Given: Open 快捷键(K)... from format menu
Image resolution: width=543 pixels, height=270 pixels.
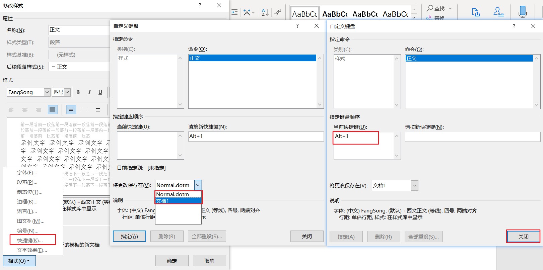Looking at the screenshot, I should click(30, 241).
